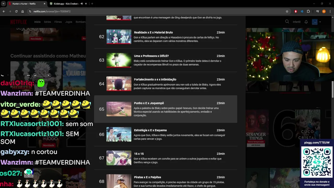
Task: Switch to Hunter x Hunter – Netflix tab
Action: click(x=24, y=4)
